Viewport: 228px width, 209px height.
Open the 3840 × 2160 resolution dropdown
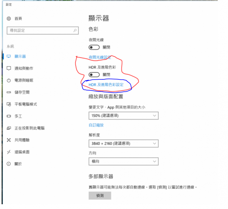pyautogui.click(x=123, y=144)
